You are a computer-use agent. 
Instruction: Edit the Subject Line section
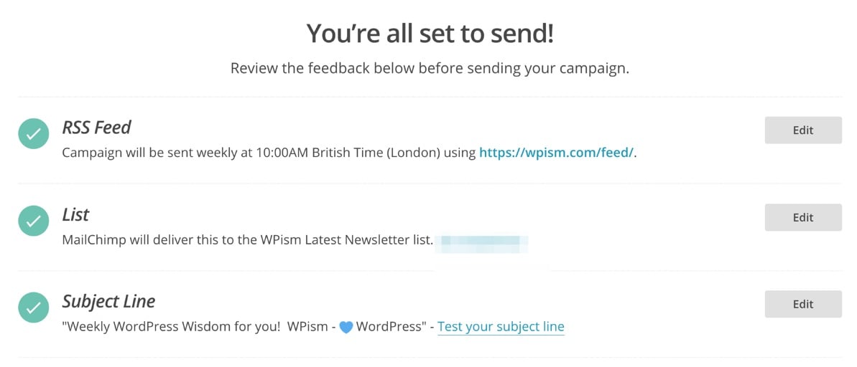pyautogui.click(x=803, y=305)
